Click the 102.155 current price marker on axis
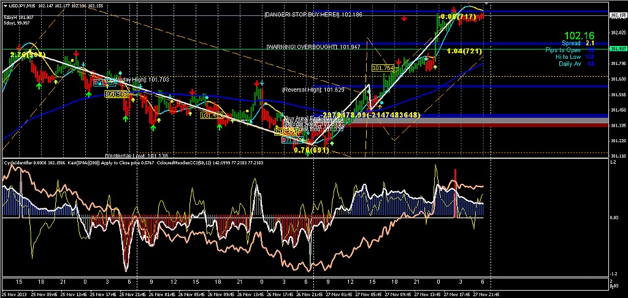Screen dimensions: 628x298 (618, 15)
